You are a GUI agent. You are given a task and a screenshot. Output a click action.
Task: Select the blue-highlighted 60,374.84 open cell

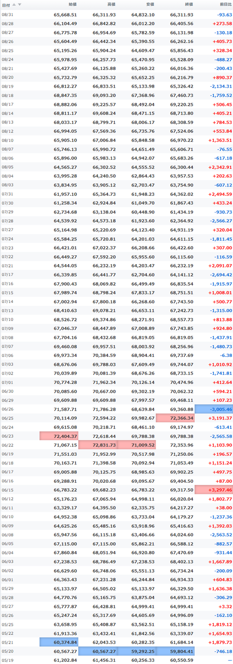59,642
